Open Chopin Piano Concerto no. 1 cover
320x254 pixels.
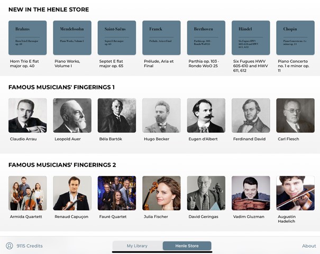pyautogui.click(x=295, y=38)
